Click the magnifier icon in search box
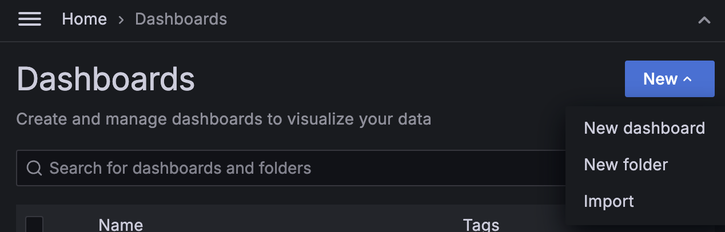Image resolution: width=725 pixels, height=232 pixels. pyautogui.click(x=34, y=168)
